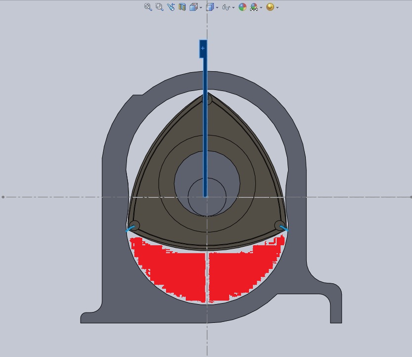The image size is (412, 357).
Task: Expand the View Orientation dropdown arrow
Action: pos(201,7)
